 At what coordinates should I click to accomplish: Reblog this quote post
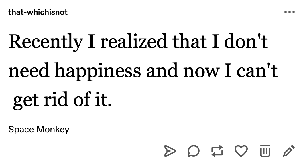coord(217,151)
